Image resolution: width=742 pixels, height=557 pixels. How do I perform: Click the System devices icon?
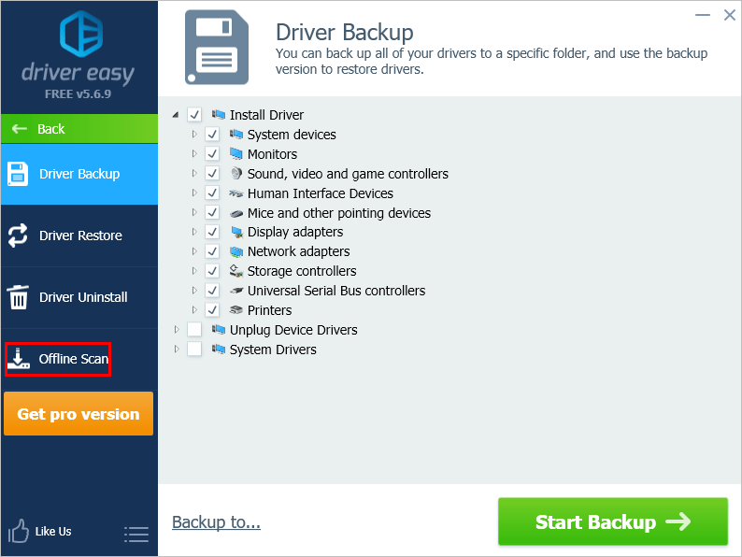[x=236, y=135]
